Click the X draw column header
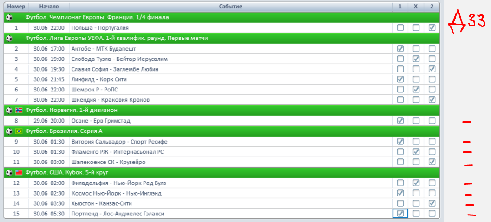Image resolution: width=491 pixels, height=222 pixels. [416, 7]
